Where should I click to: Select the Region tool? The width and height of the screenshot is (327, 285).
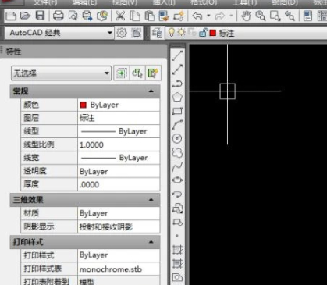177,277
